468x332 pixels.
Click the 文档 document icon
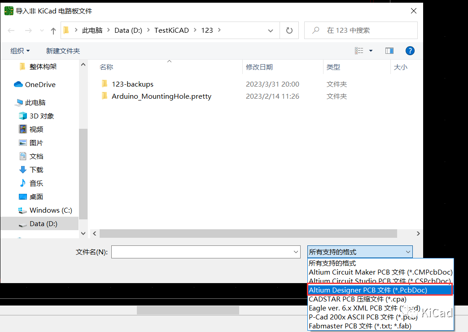23,156
